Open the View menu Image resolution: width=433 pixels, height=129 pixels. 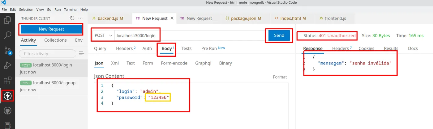[x=40, y=10]
